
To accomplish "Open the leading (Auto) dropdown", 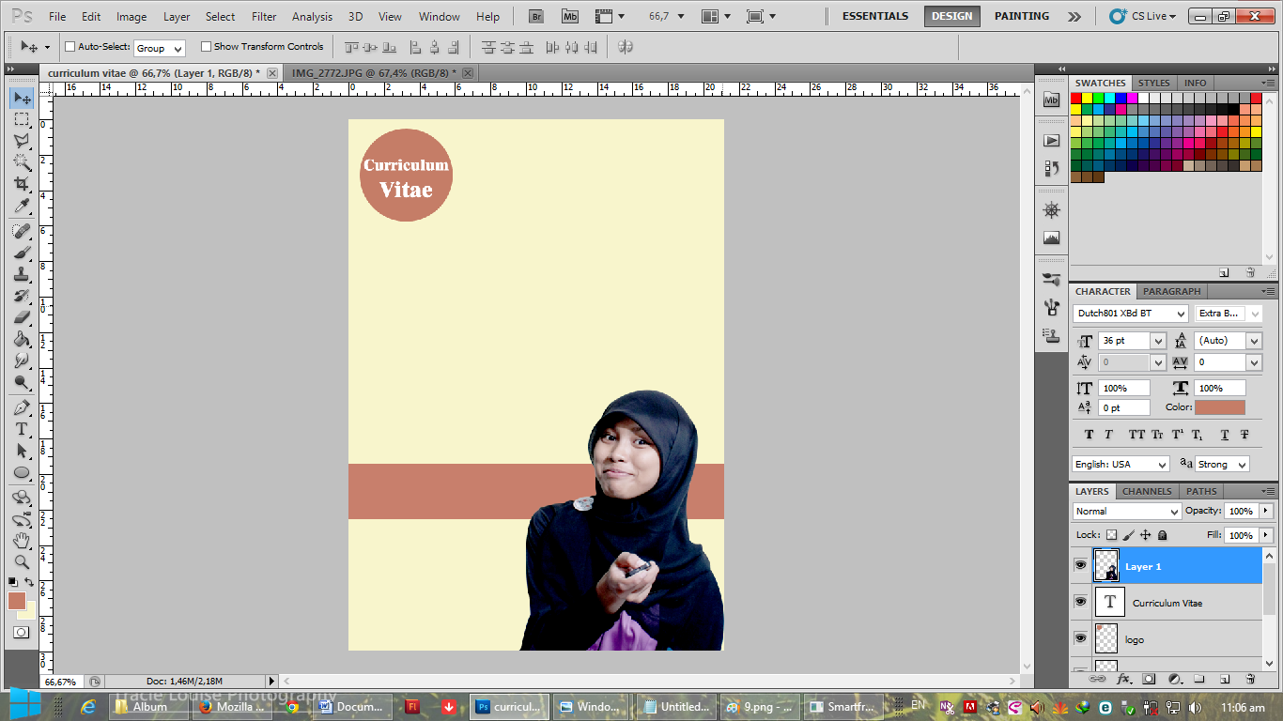I will (1253, 341).
